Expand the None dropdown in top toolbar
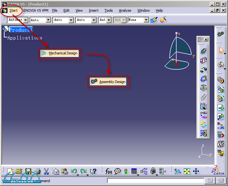 (x=146, y=20)
